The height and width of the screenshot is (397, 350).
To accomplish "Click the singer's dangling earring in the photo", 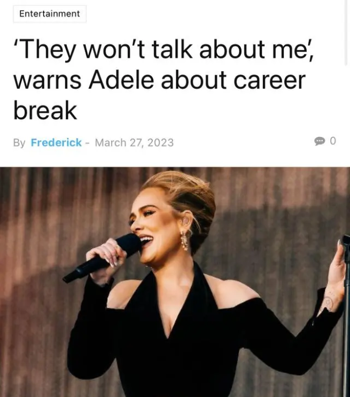I will [185, 240].
